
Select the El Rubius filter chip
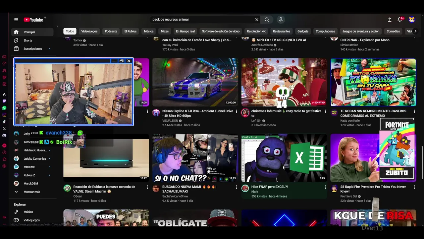131,31
